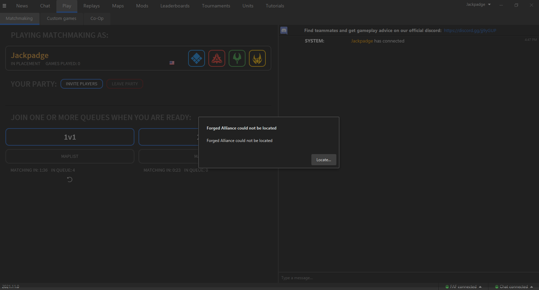
Task: Open the Tutorials tab
Action: [275, 6]
